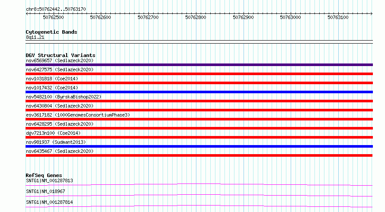Click the right arrowhead of the ruler
The height and width of the screenshot is (212, 385).
point(372,13)
